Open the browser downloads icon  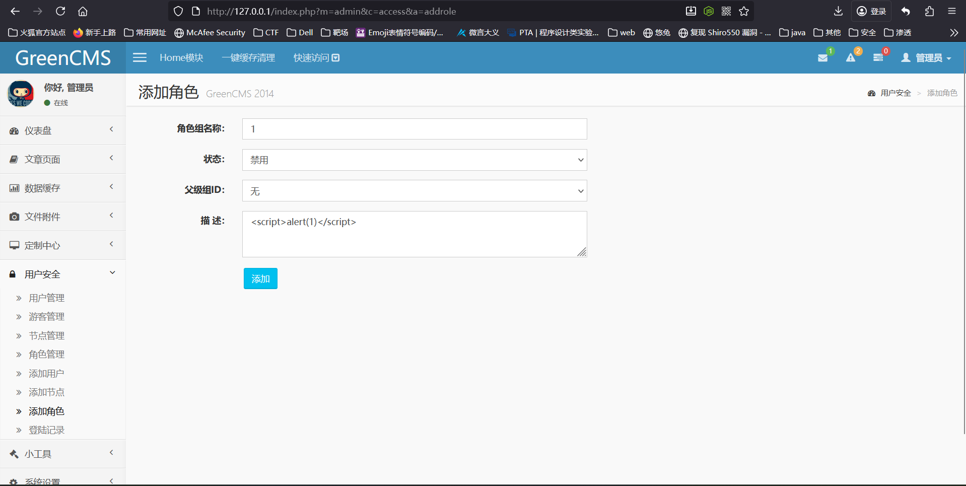point(838,11)
